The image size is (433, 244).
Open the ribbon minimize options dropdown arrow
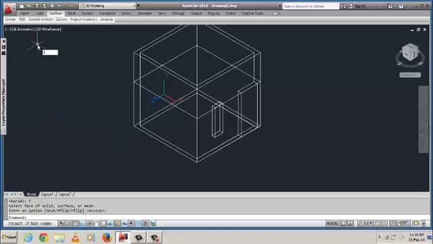coord(279,14)
